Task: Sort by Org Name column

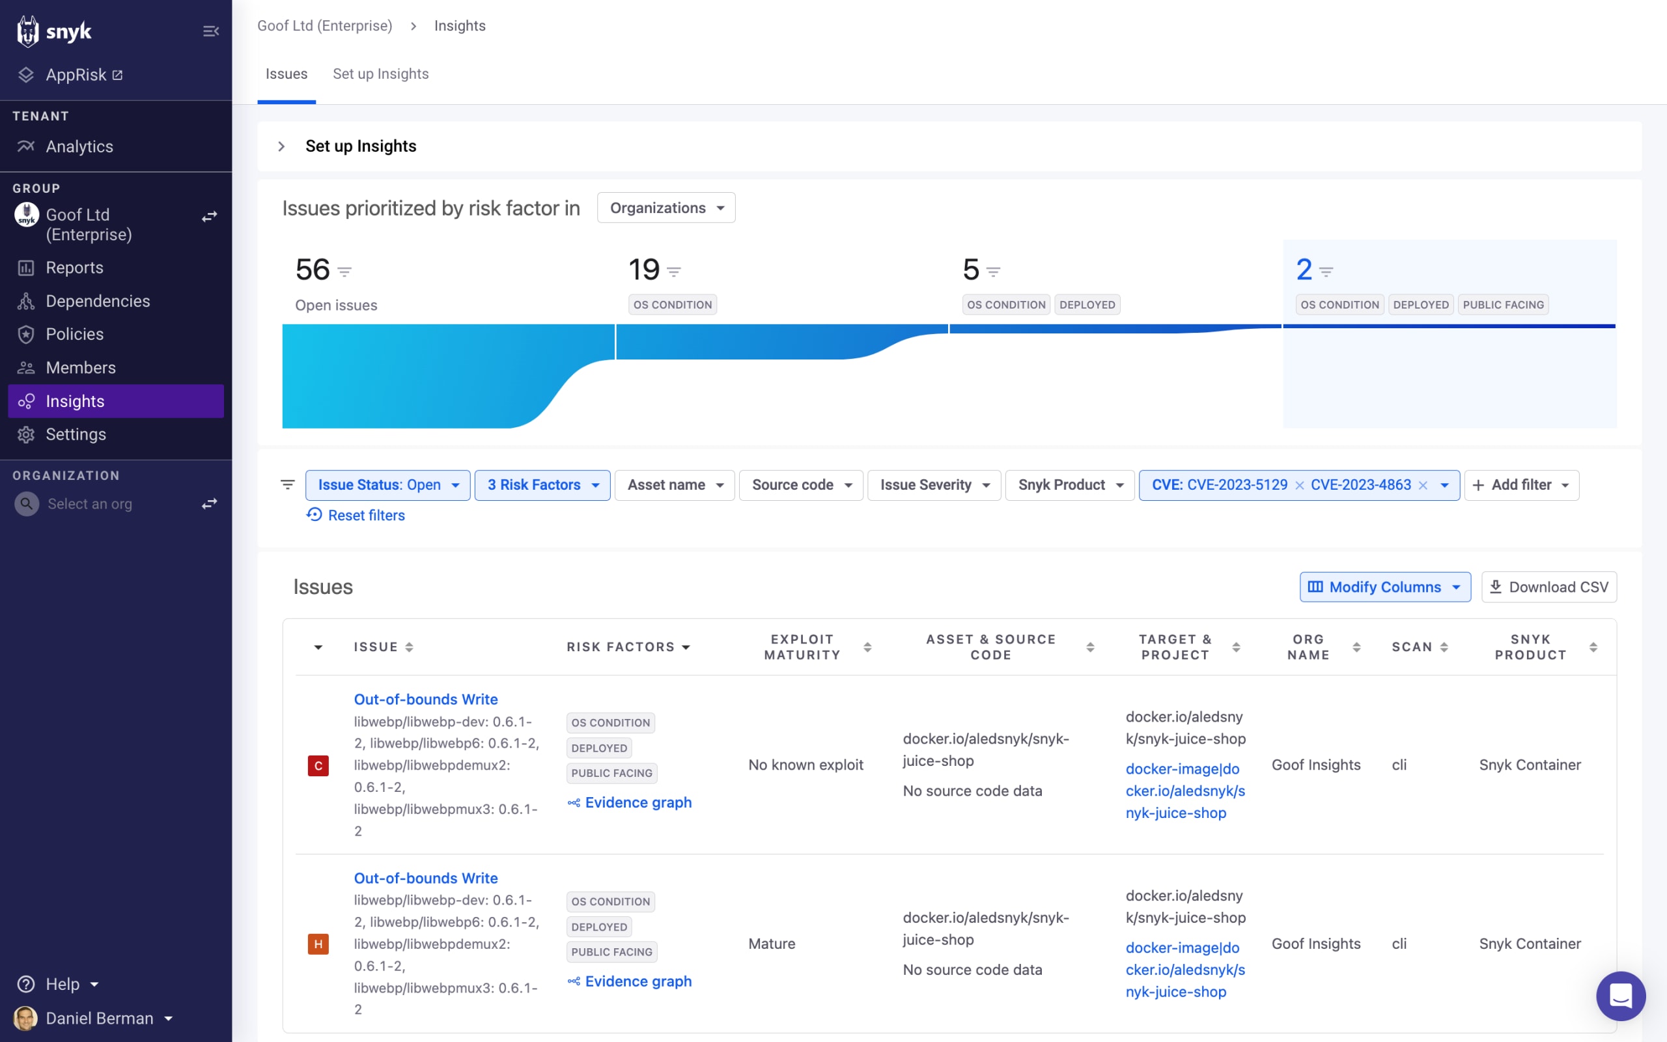Action: 1356,647
